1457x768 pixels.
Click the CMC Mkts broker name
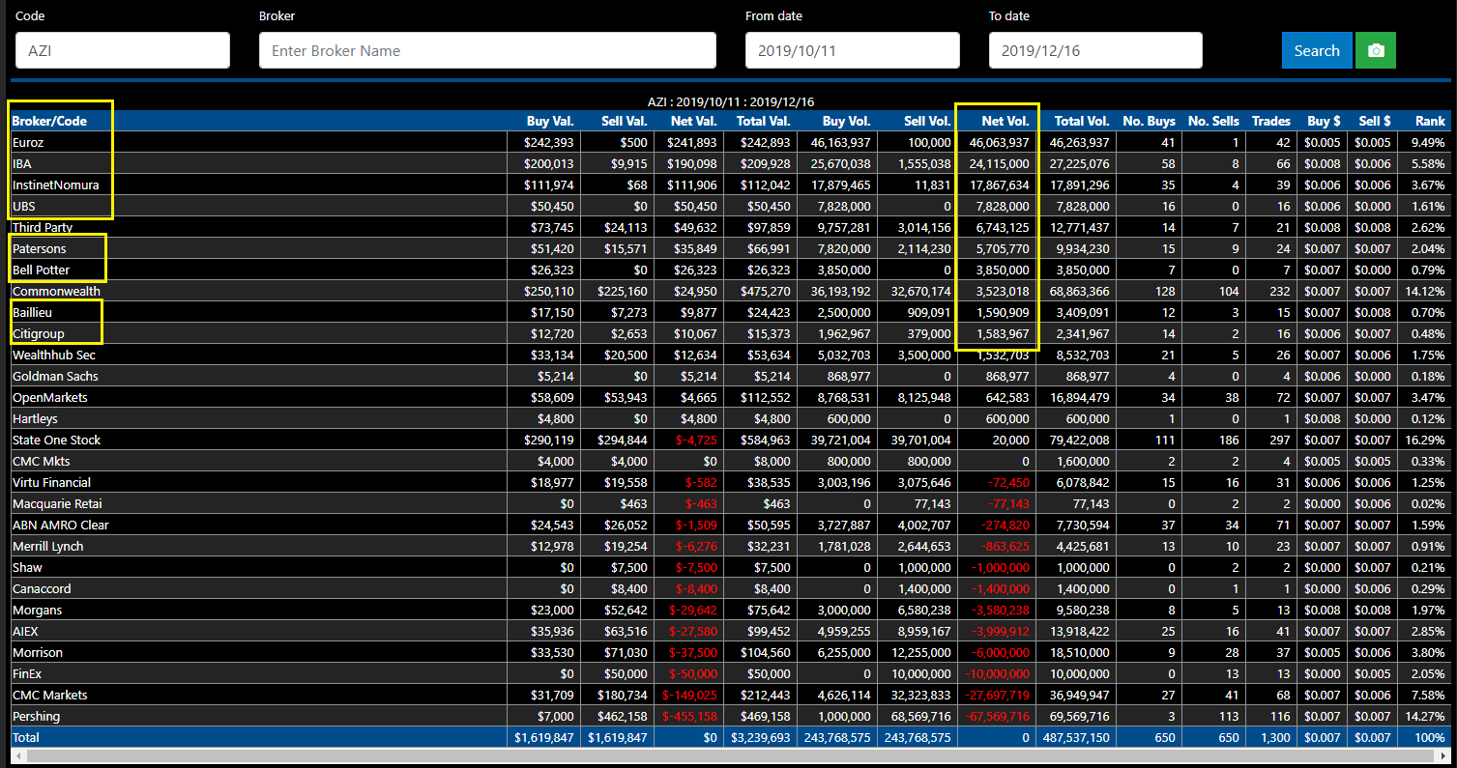point(42,461)
